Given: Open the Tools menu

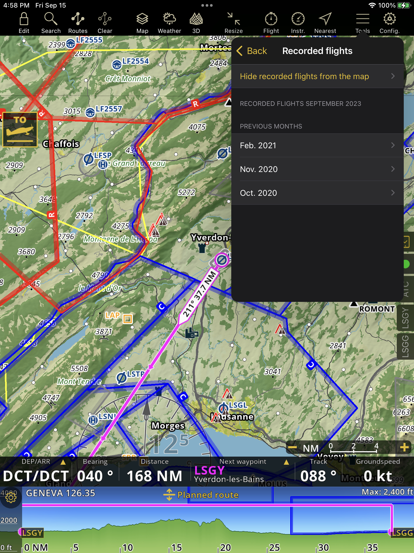Looking at the screenshot, I should coord(363,23).
